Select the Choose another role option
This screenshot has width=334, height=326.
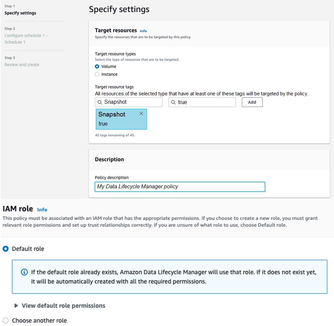pyautogui.click(x=5, y=320)
